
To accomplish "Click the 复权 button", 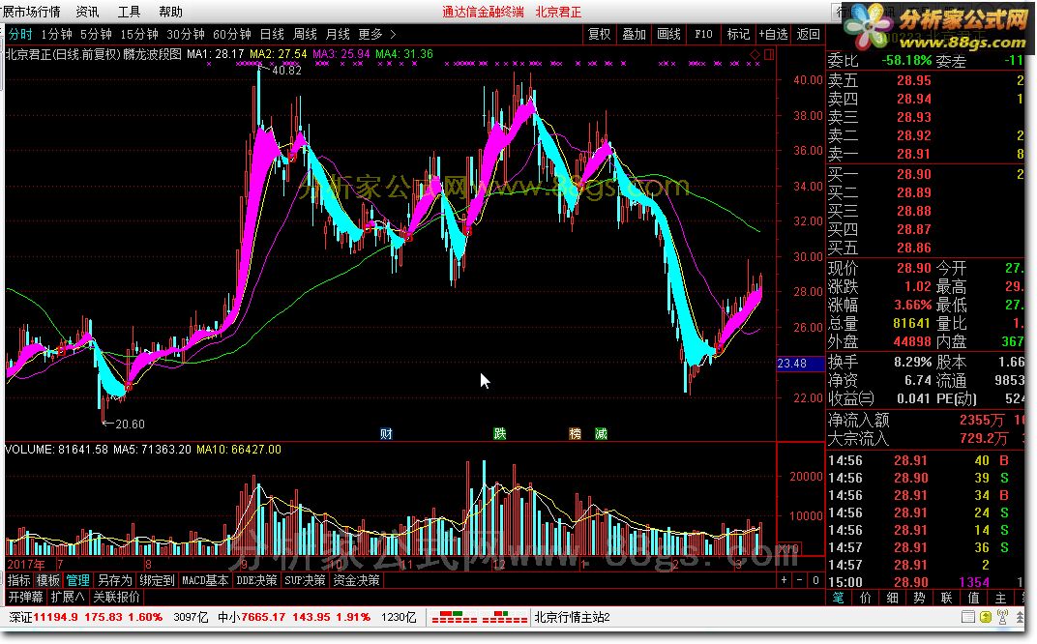I will [x=599, y=35].
